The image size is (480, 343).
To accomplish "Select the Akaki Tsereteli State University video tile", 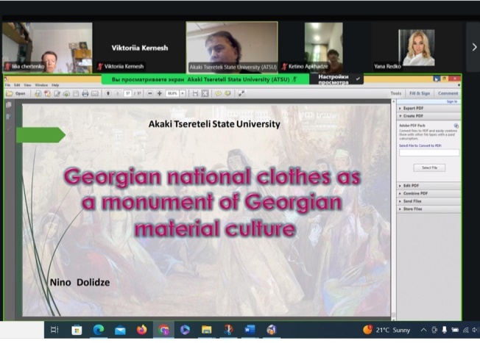I will 232,47.
